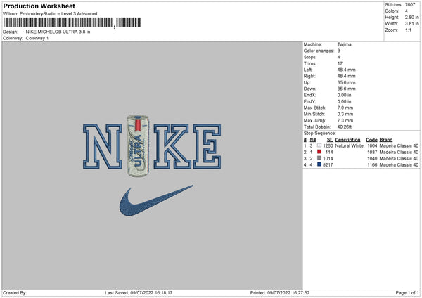Click the Natural White color swatch
The image size is (422, 298).
(x=319, y=145)
